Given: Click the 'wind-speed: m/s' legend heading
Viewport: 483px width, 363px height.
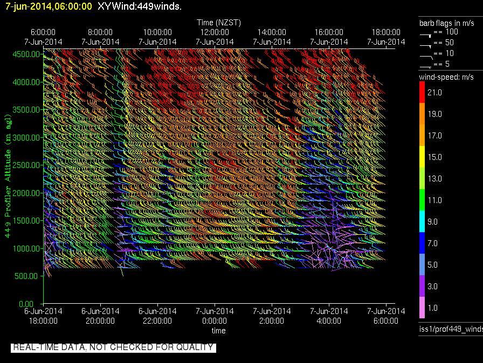Looking at the screenshot, I should [446, 77].
